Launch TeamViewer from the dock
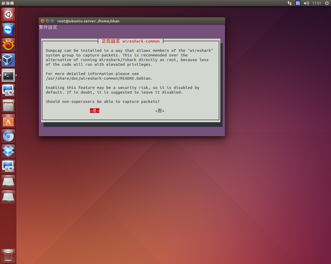 click(8, 30)
